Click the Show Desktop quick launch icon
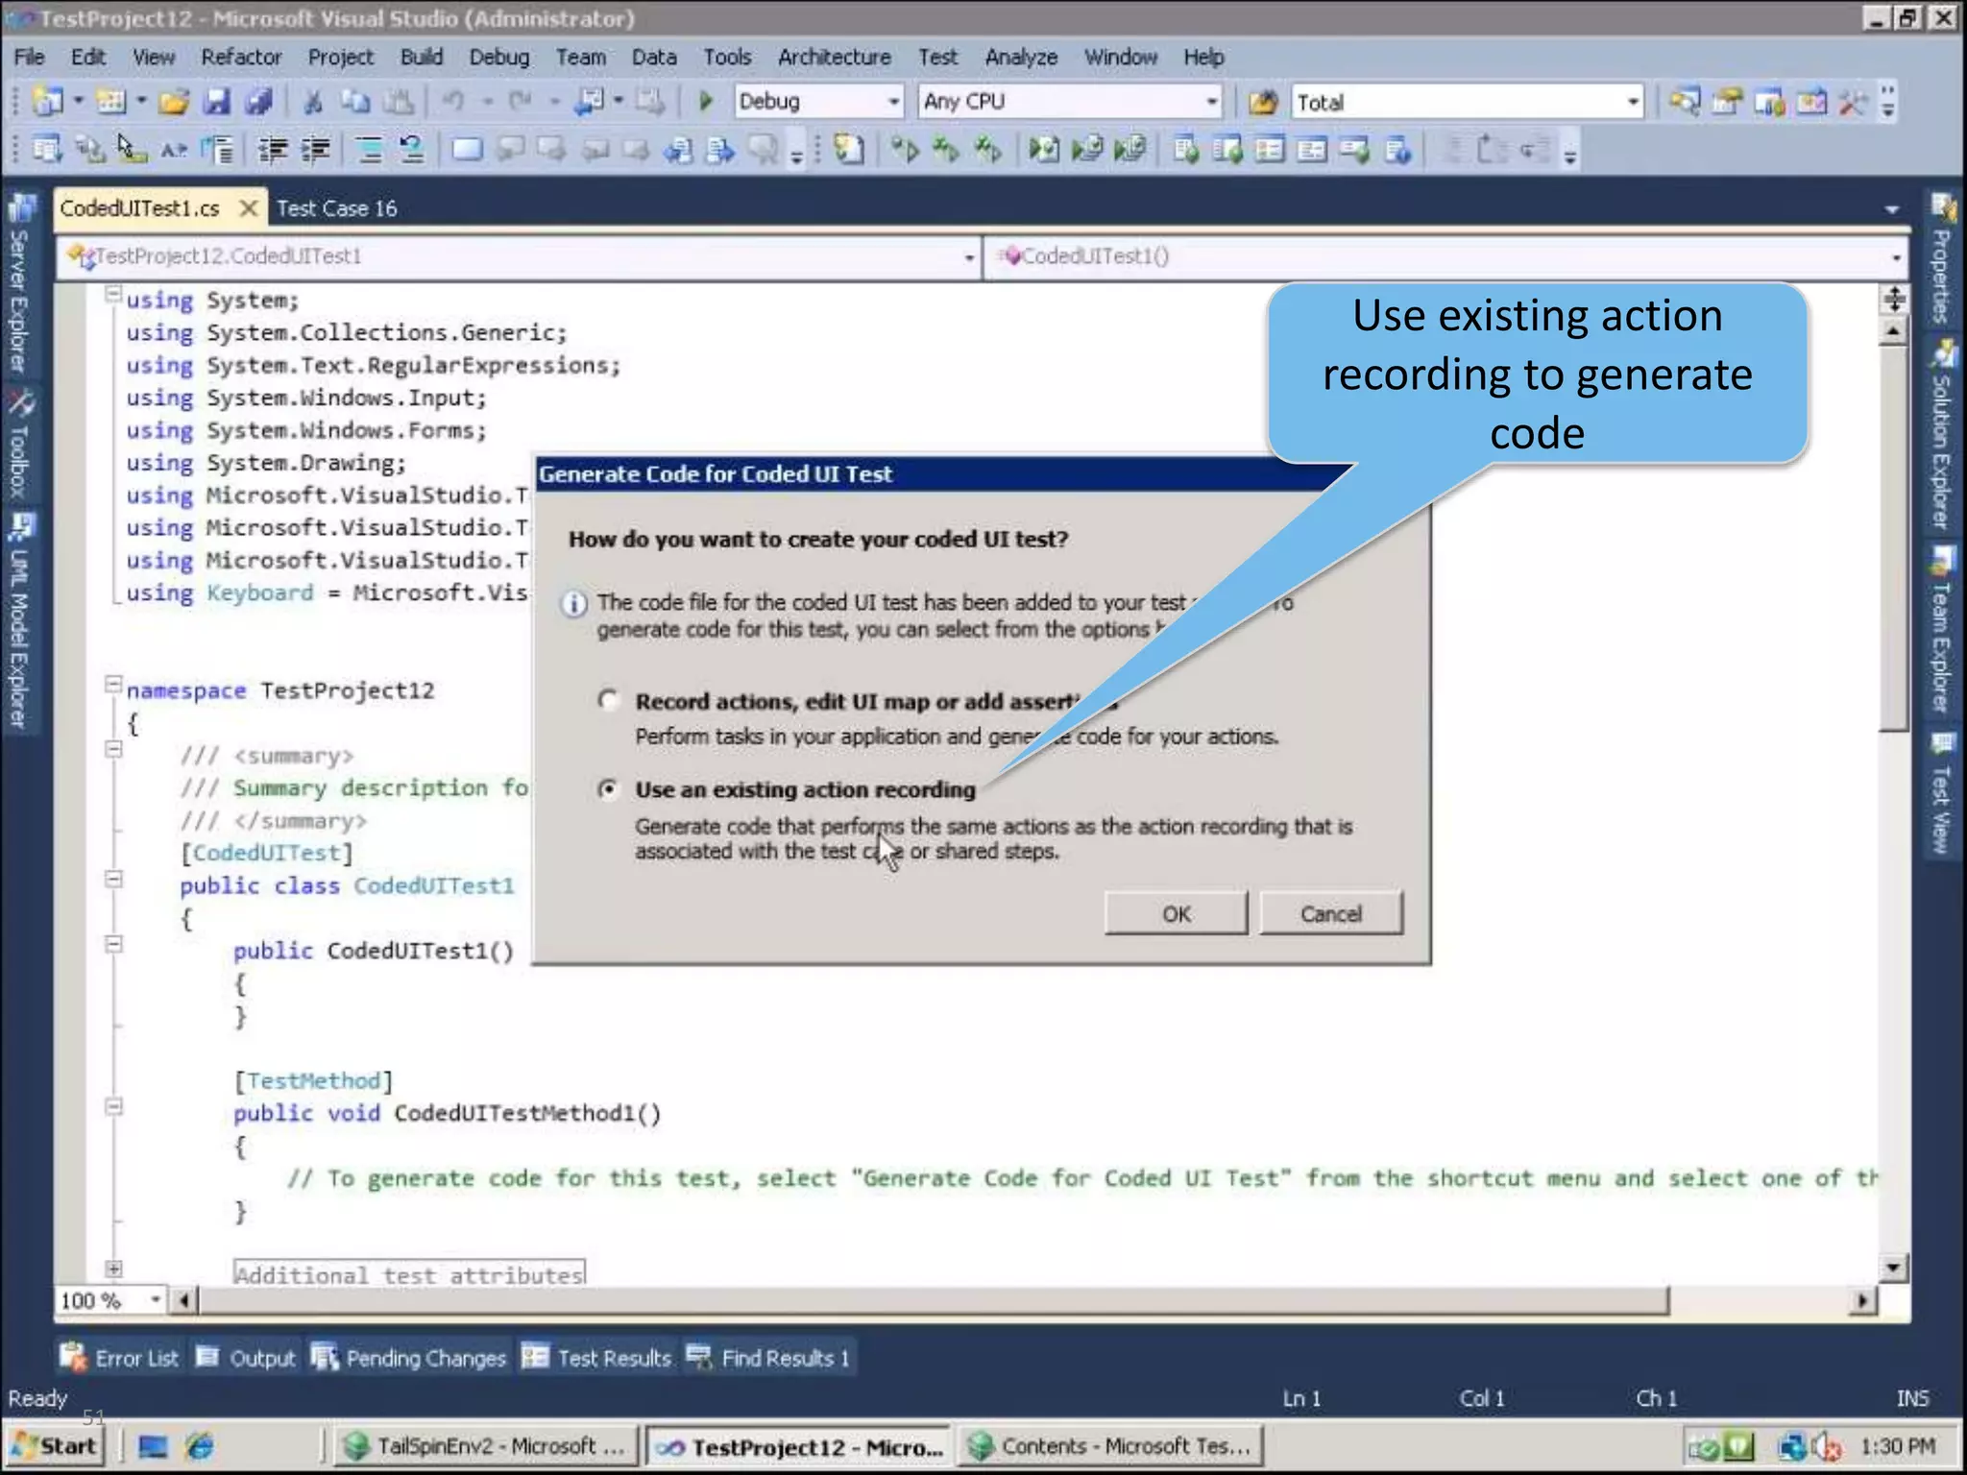 click(153, 1446)
